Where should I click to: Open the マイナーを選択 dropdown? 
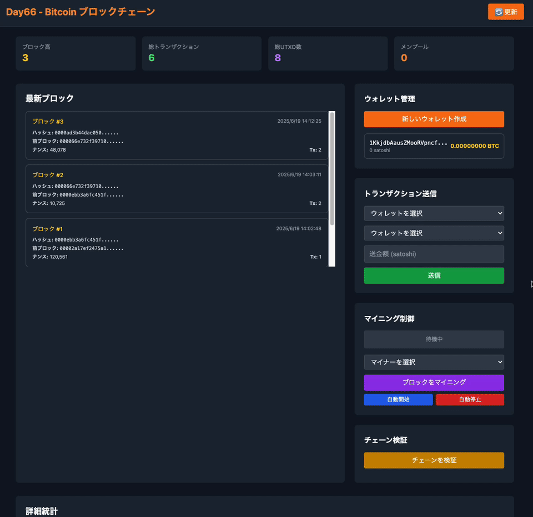(x=434, y=362)
